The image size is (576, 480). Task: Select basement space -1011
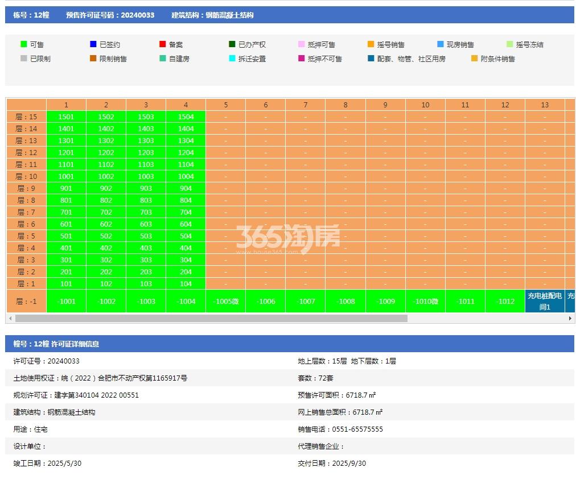point(465,301)
